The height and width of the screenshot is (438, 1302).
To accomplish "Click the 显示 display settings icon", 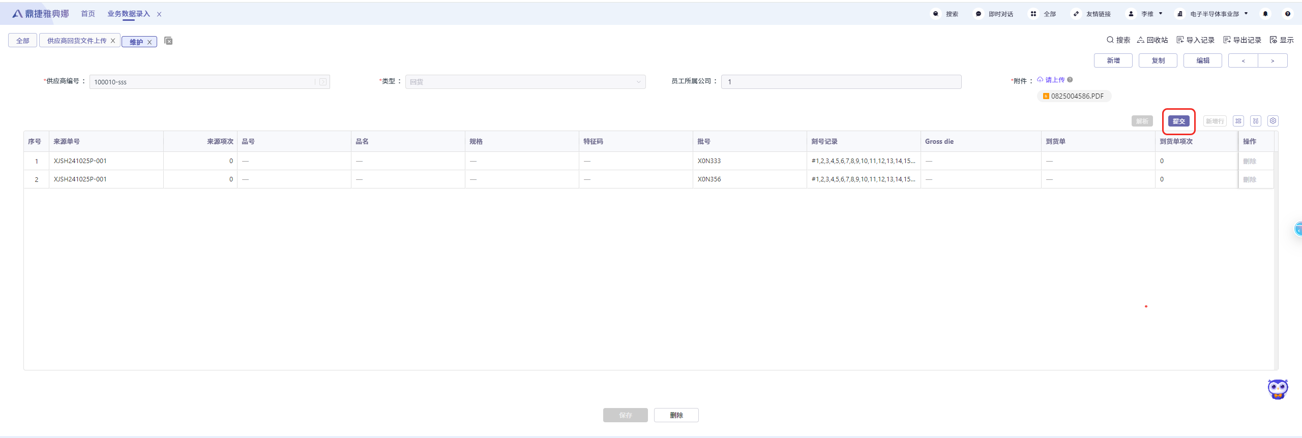I will pos(1274,40).
